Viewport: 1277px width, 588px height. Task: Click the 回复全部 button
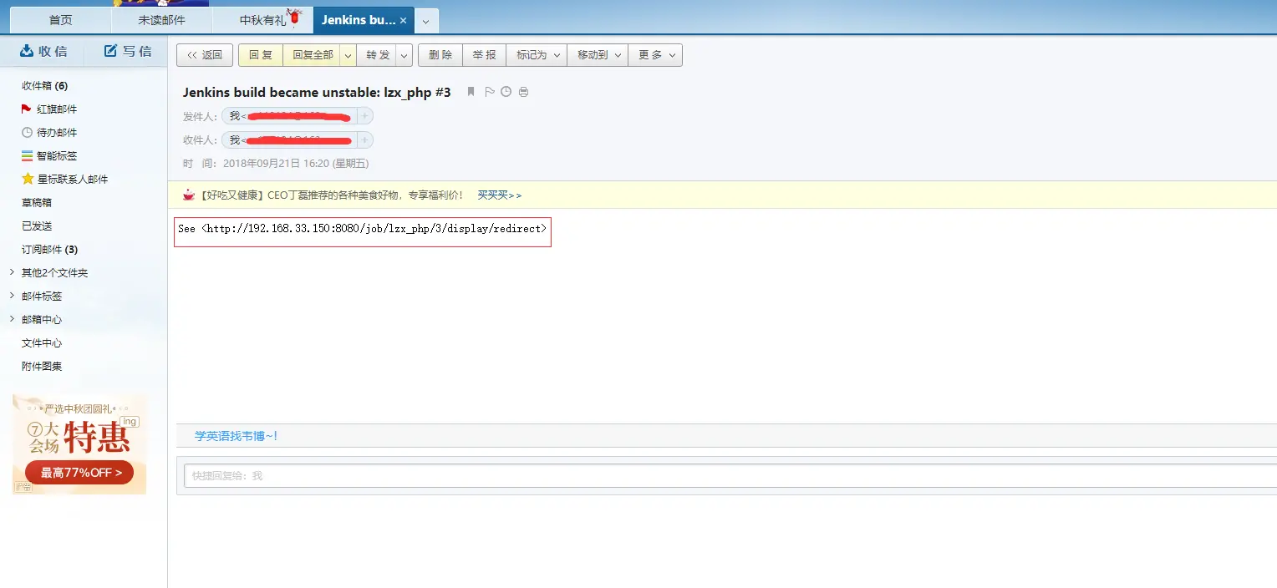[x=313, y=55]
